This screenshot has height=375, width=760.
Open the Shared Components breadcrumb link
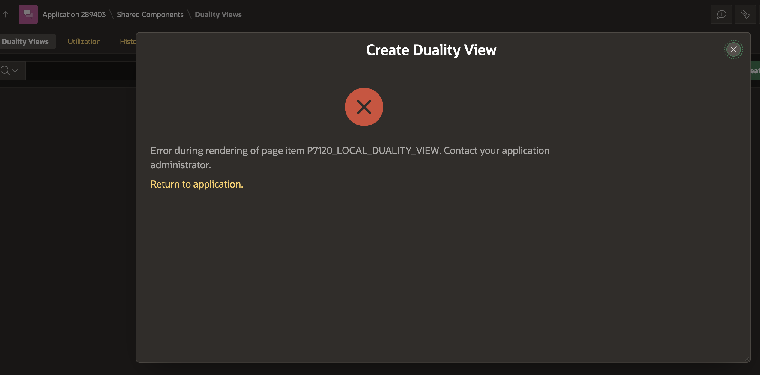tap(150, 14)
